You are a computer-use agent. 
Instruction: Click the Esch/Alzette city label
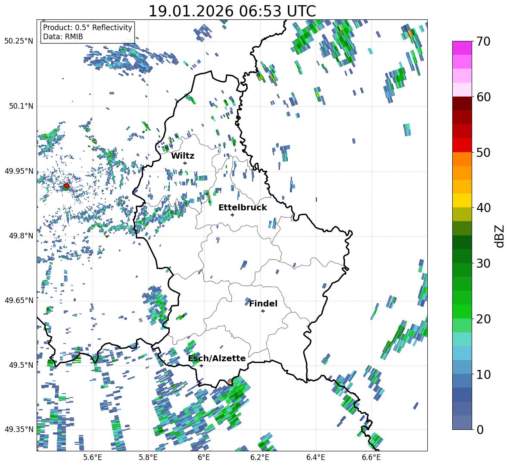coord(217,358)
